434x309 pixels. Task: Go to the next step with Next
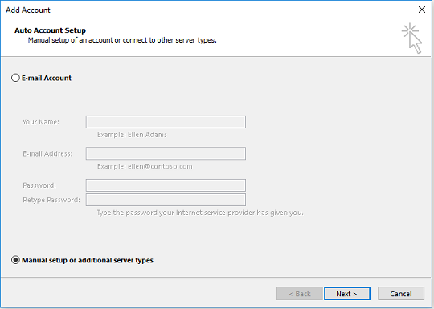click(x=347, y=294)
